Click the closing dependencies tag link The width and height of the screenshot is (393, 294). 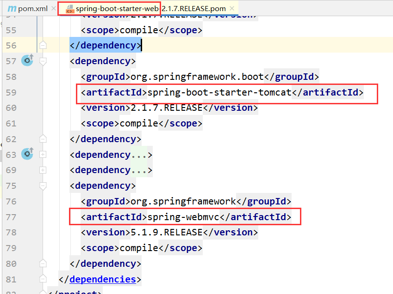[103, 279]
